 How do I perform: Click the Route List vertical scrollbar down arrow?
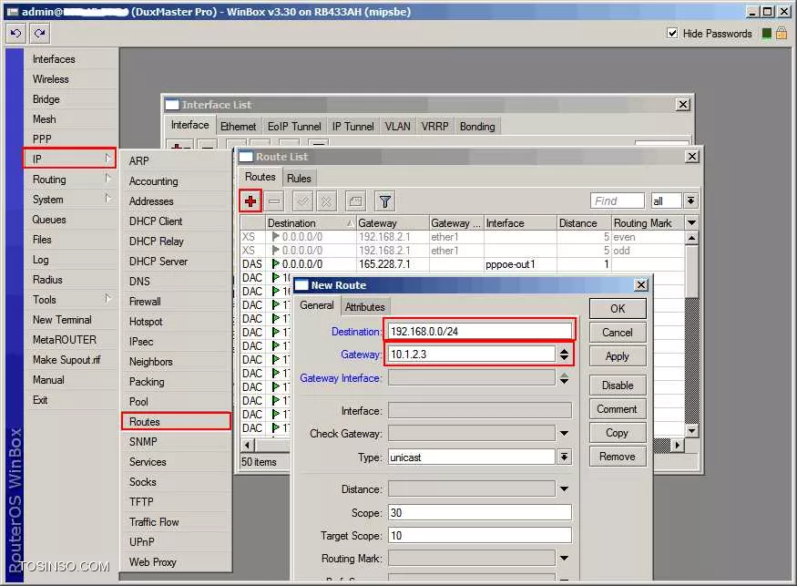[691, 431]
